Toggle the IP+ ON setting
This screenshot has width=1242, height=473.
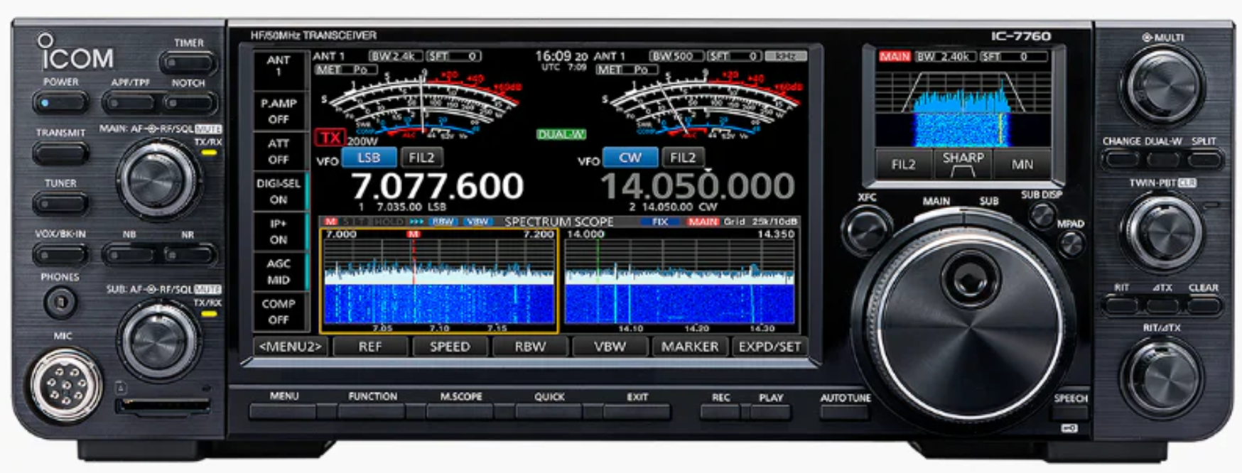click(279, 232)
